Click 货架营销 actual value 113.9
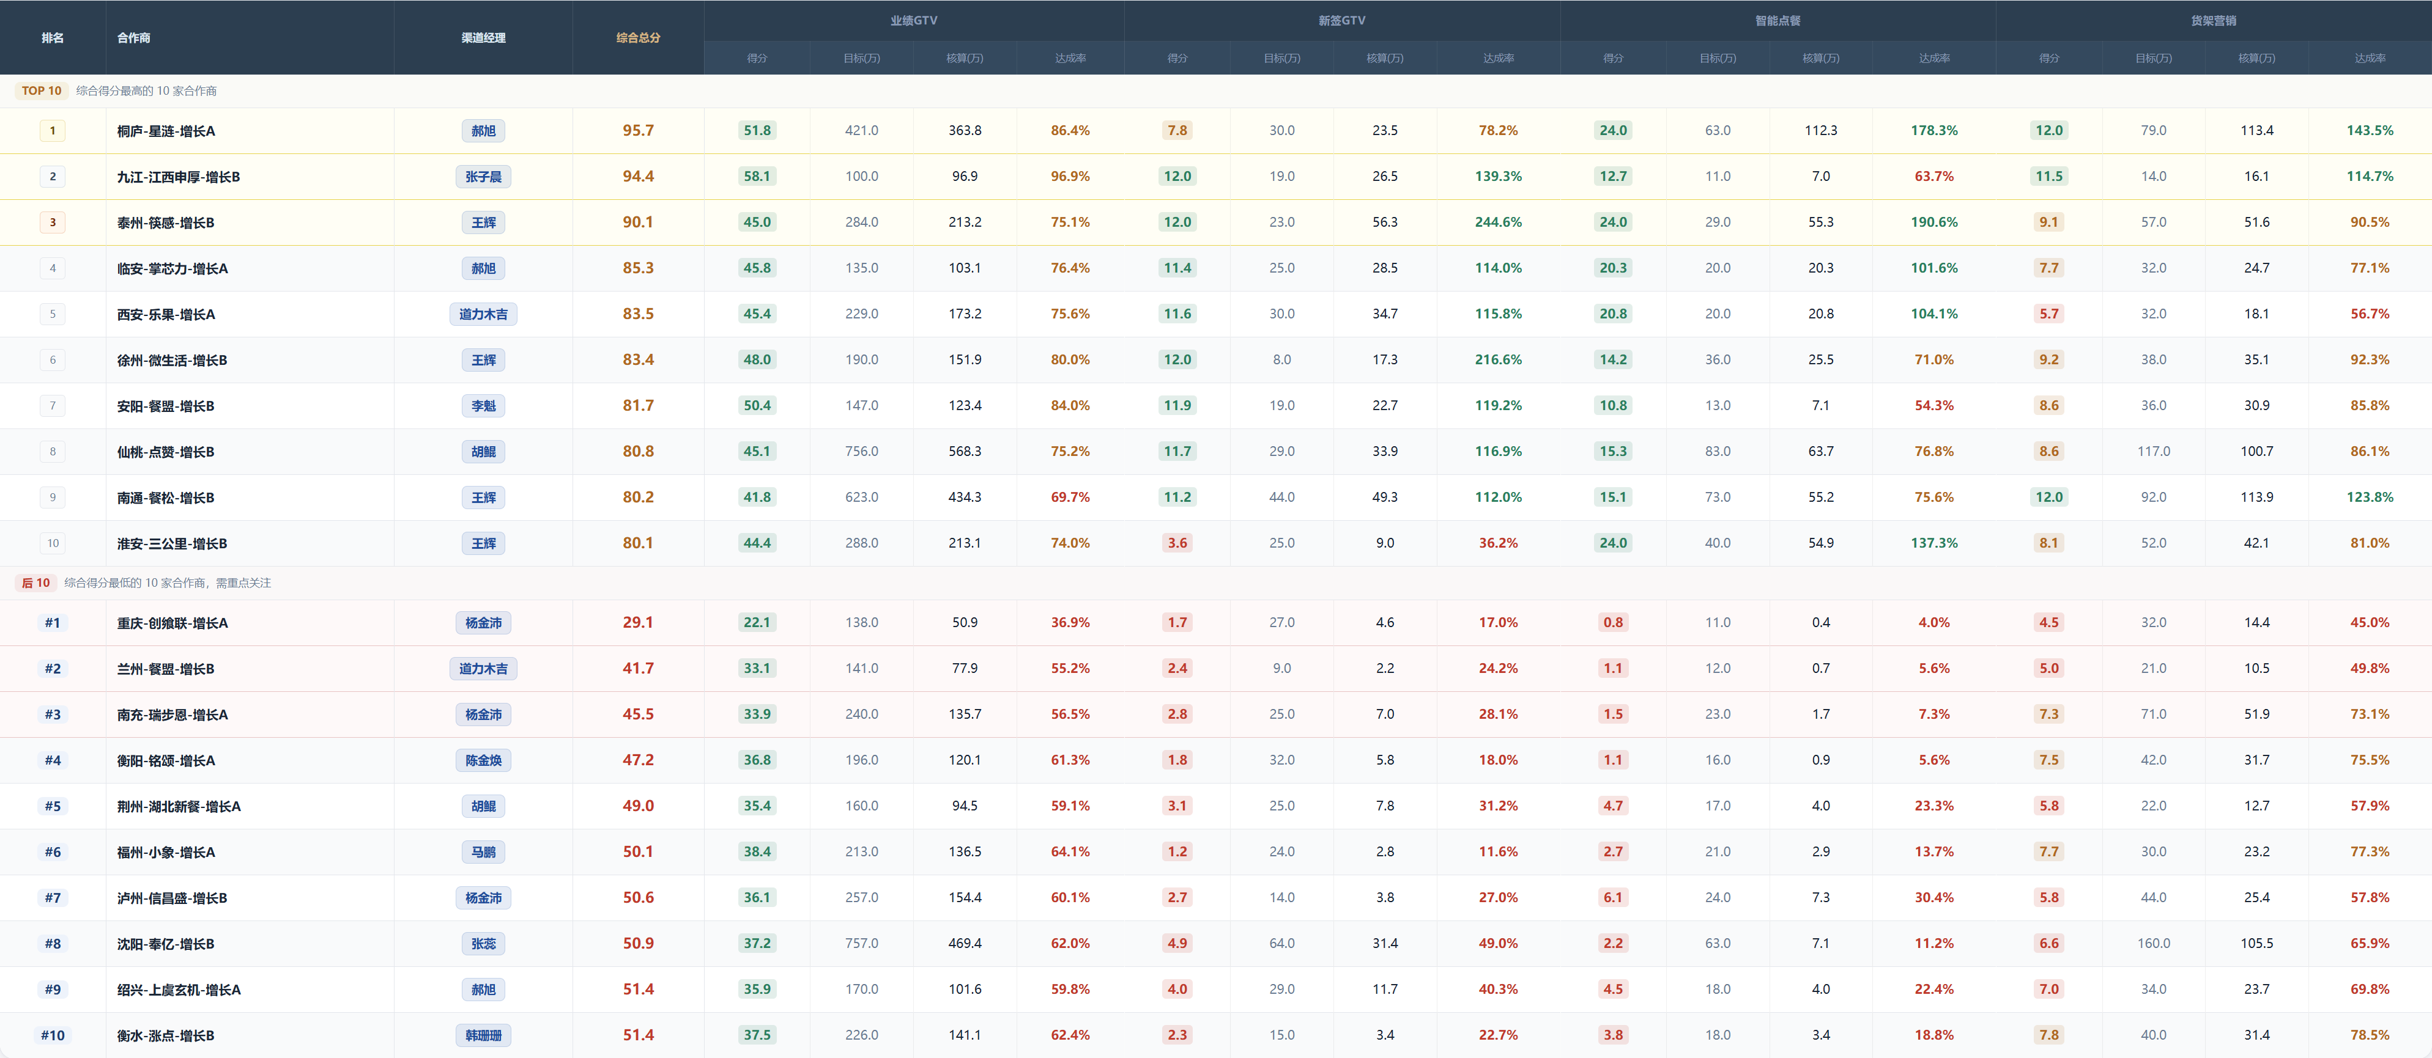2432x1058 pixels. tap(2256, 498)
